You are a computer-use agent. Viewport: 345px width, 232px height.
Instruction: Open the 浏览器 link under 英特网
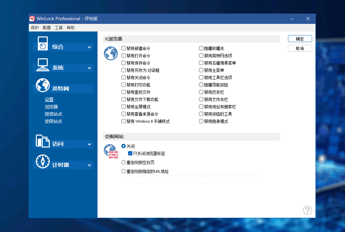(x=51, y=107)
